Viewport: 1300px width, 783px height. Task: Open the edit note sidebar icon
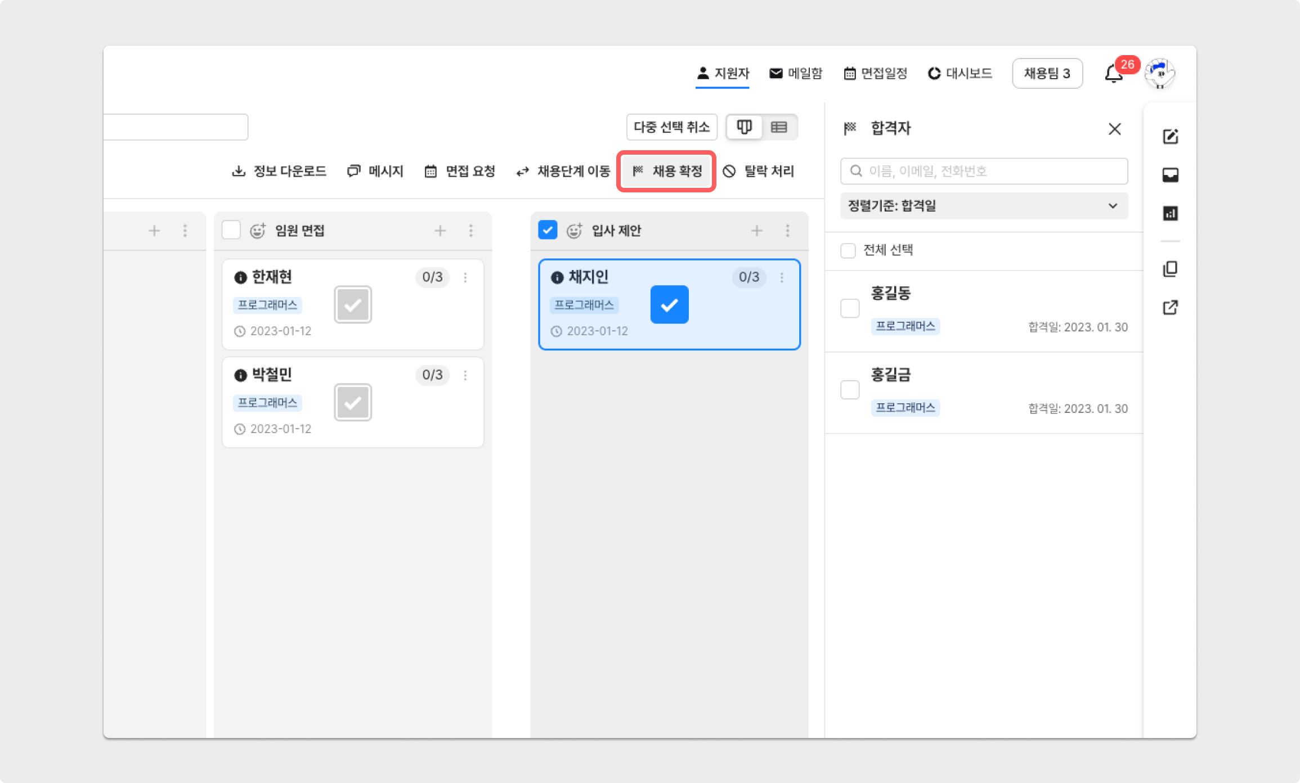click(1170, 137)
